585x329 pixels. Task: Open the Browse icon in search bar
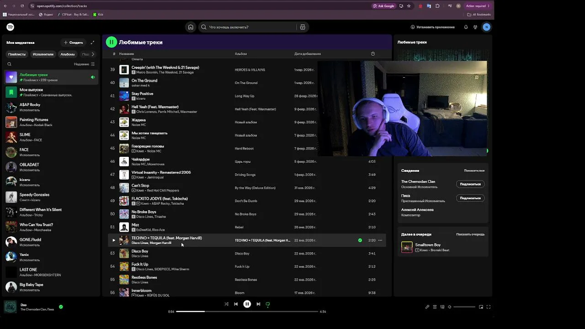pos(303,27)
